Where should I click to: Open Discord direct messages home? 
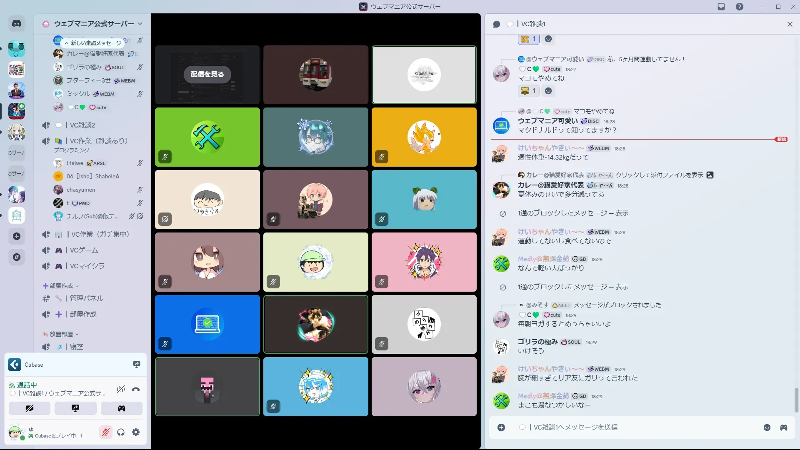point(17,24)
